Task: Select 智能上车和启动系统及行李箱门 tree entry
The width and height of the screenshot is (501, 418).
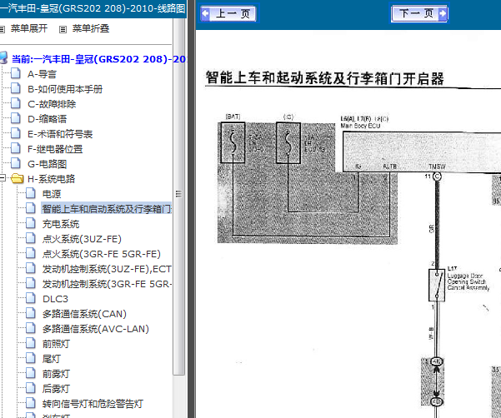Action: point(107,209)
